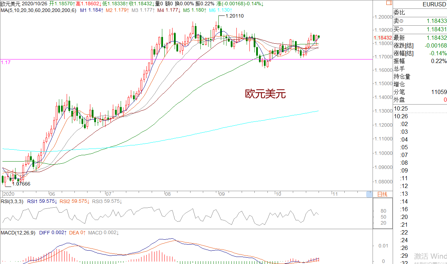Click the RSI1 59.575 value label
Screen dimensions: 447x264
click(x=42, y=201)
